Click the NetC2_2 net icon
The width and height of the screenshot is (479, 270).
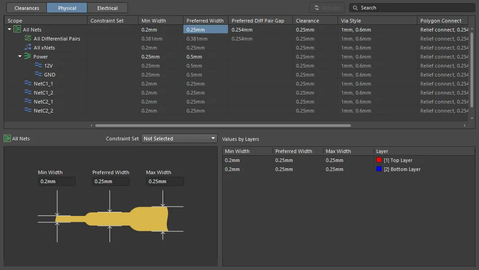click(28, 110)
